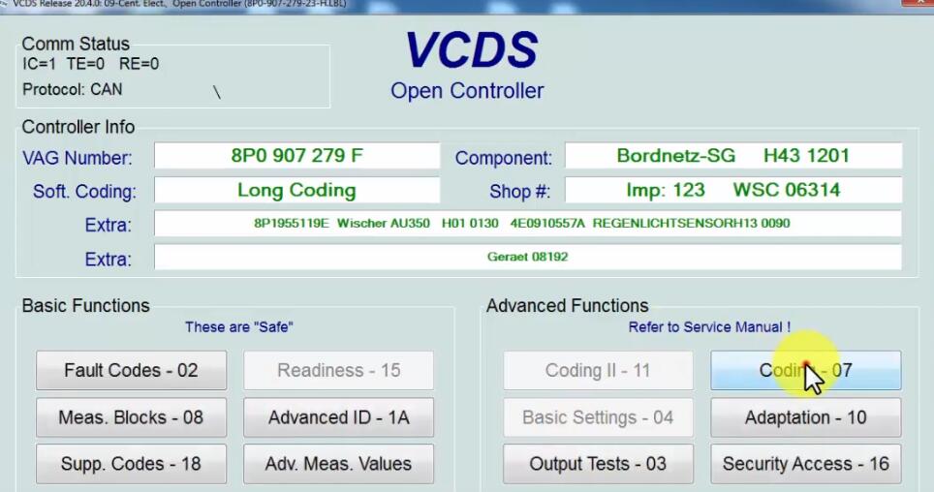The image size is (934, 492).
Task: Click the Shop #: label
Action: pyautogui.click(x=519, y=191)
